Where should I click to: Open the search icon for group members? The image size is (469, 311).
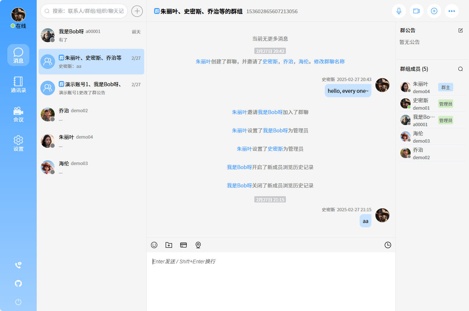click(460, 69)
